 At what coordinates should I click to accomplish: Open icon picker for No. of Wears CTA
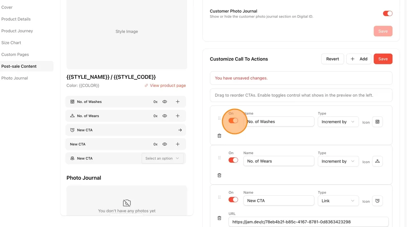click(x=378, y=161)
